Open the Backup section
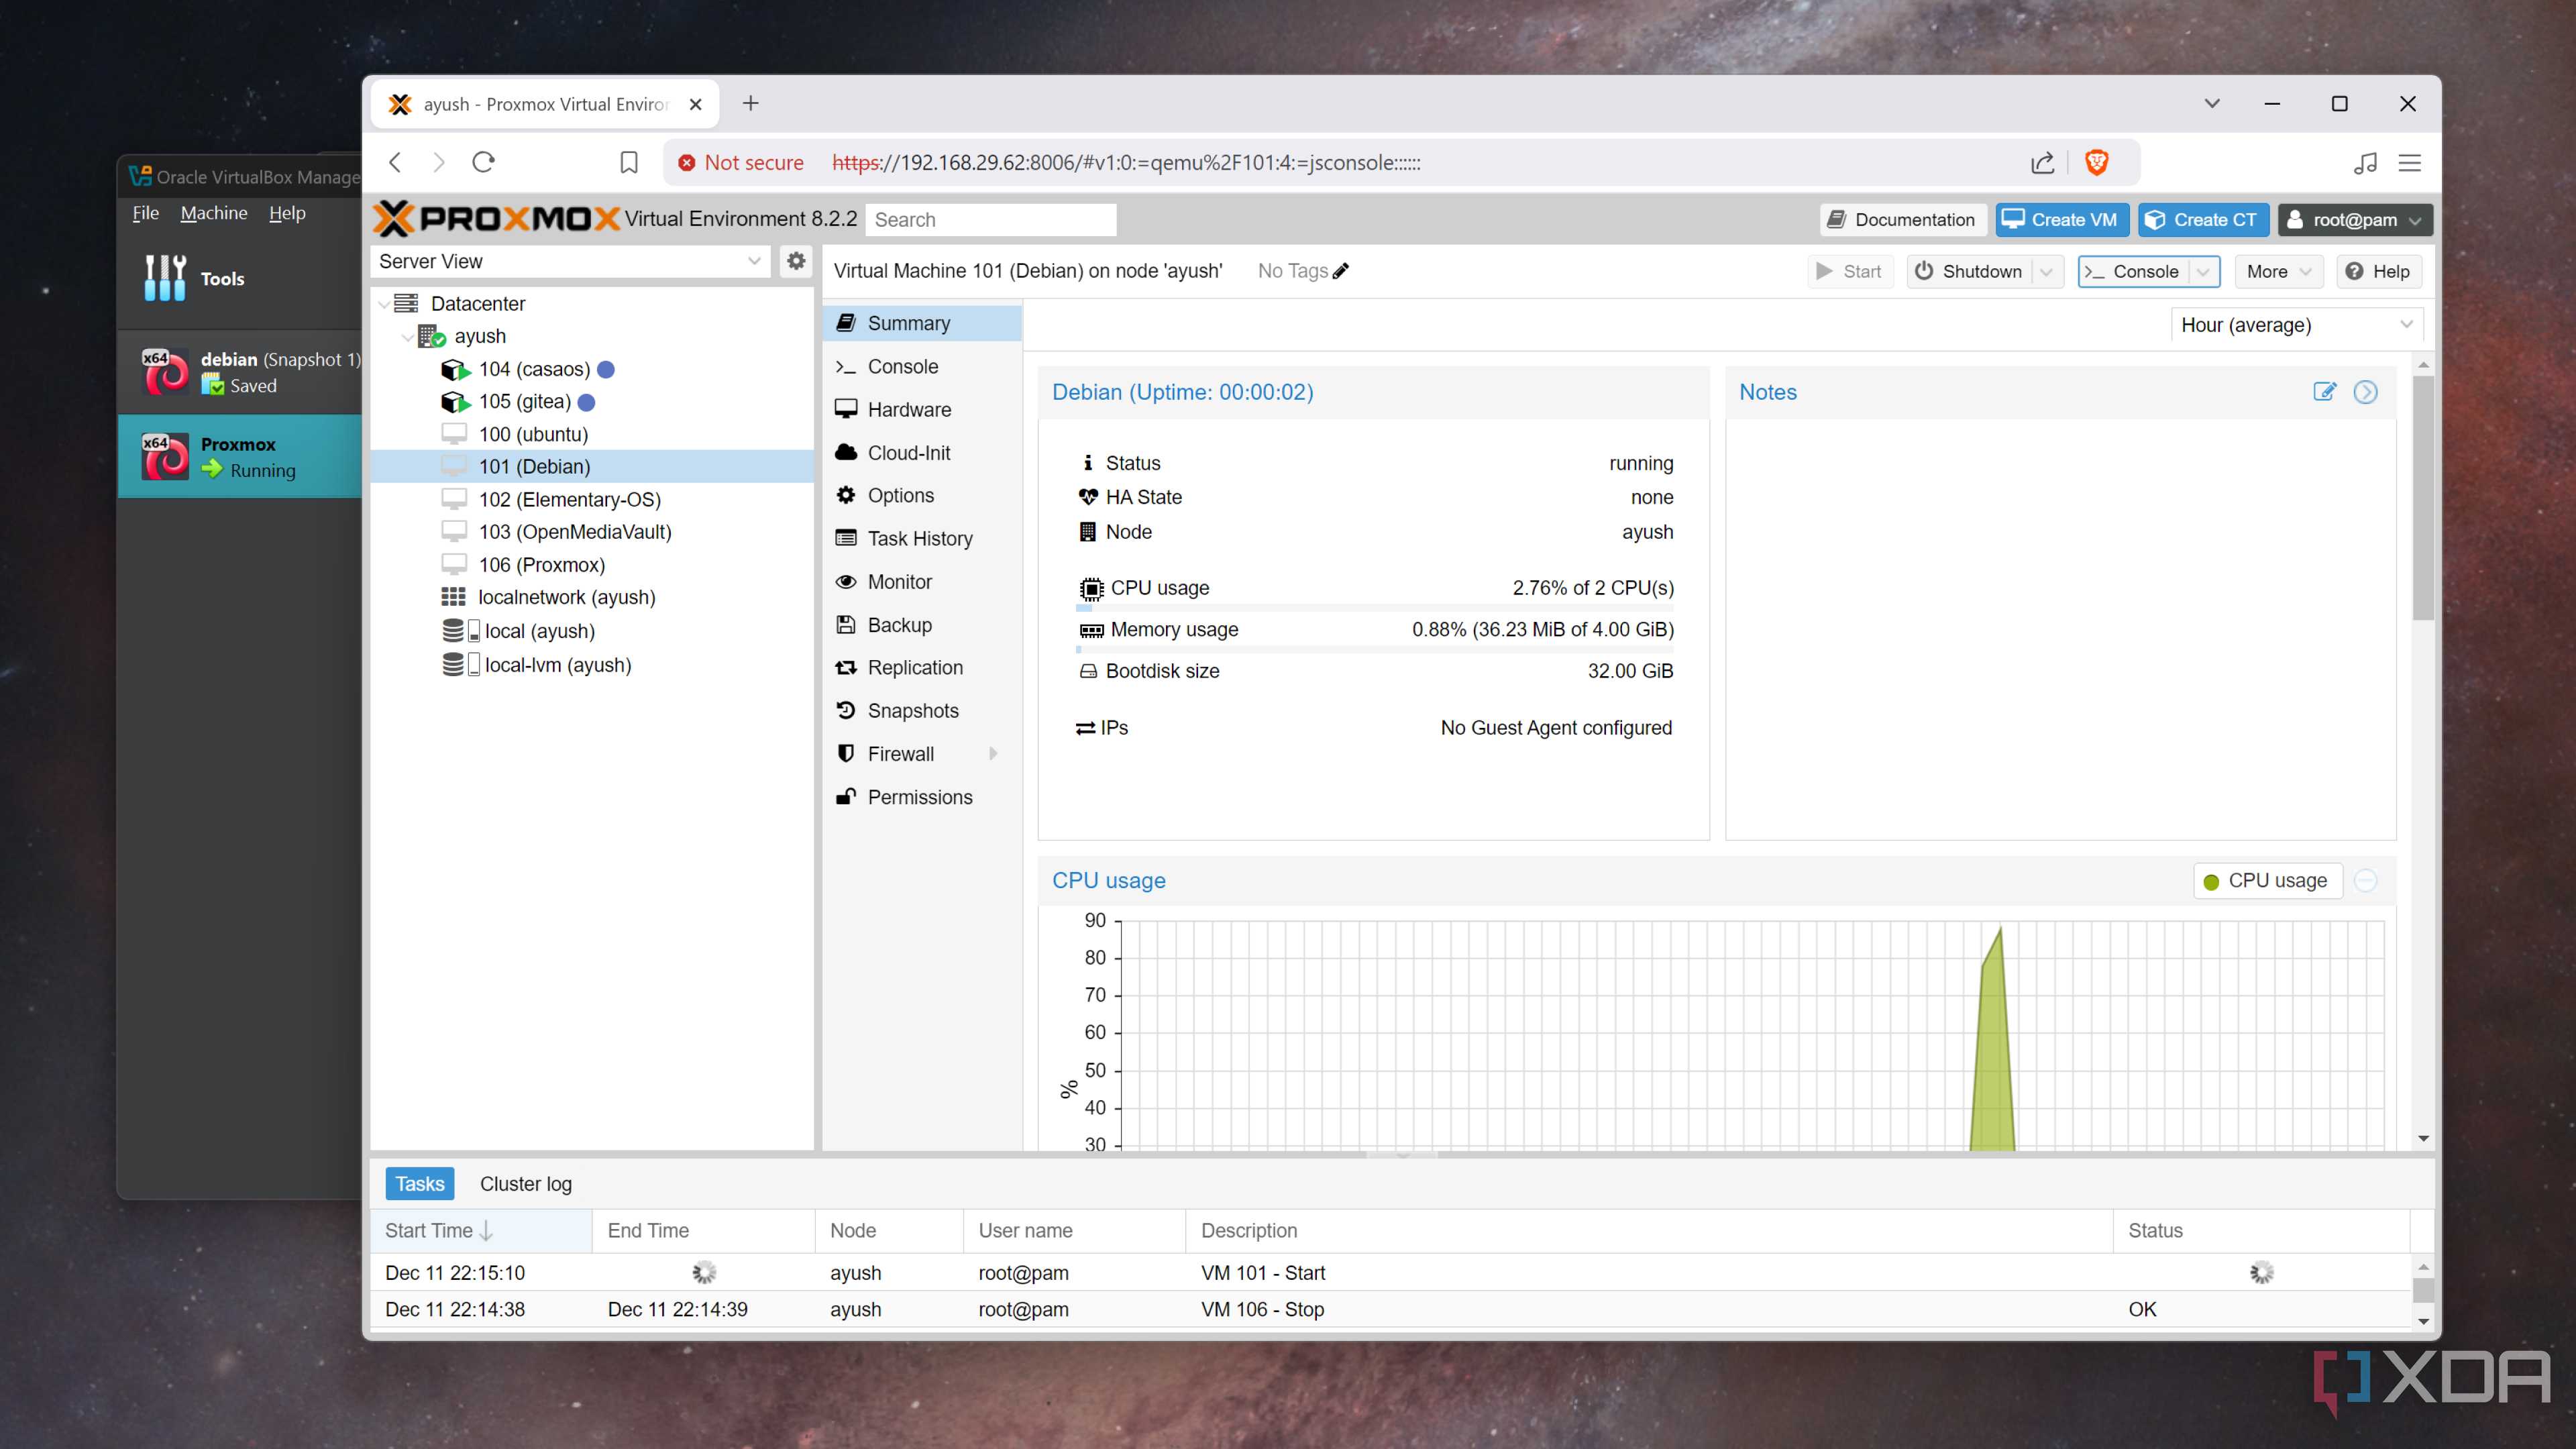Screen dimensions: 2576x1449 [922, 624]
